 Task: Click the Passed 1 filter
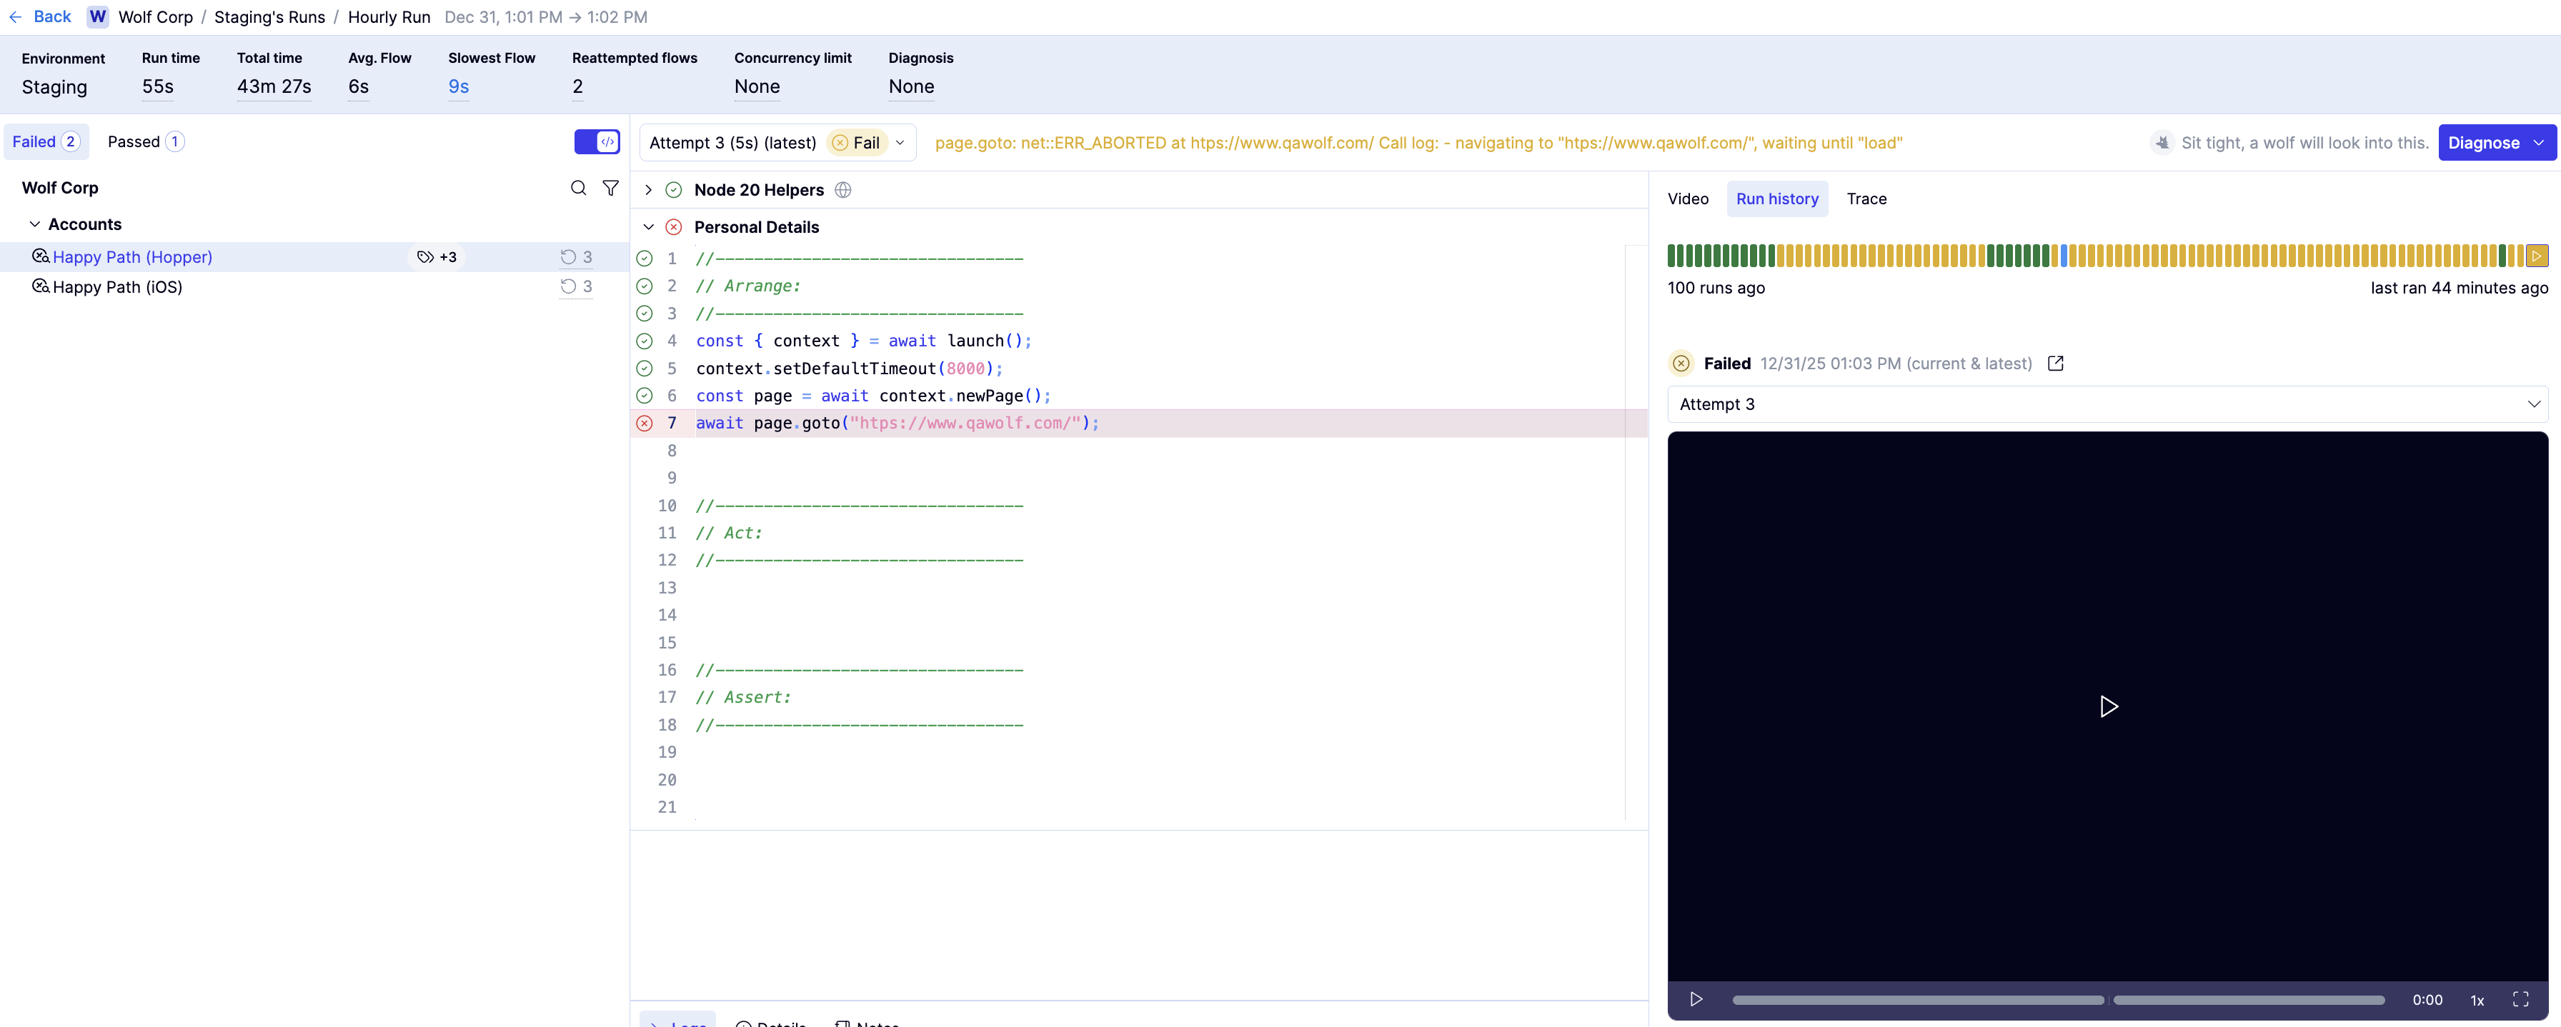pyautogui.click(x=145, y=142)
